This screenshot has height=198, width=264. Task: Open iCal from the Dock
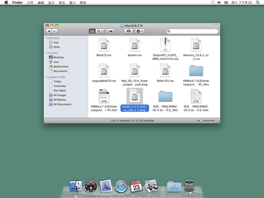(136, 186)
